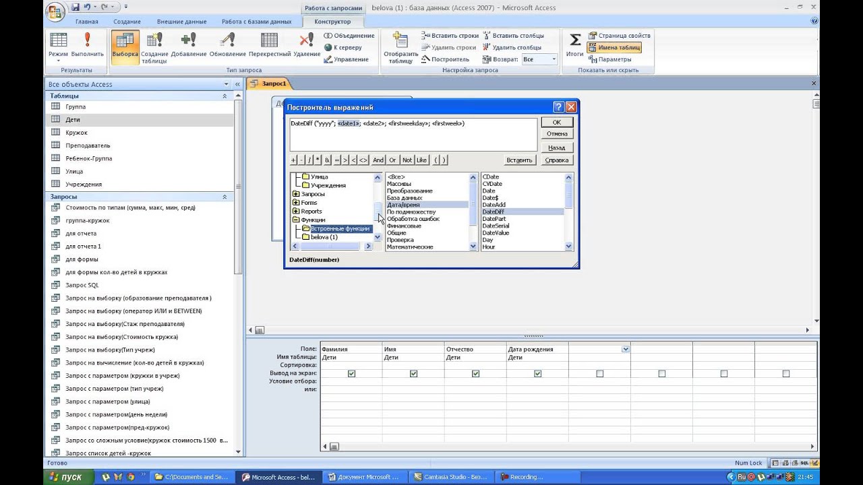This screenshot has width=863, height=485.
Task: Open the Внешние данные ribbon tab
Action: (x=181, y=22)
